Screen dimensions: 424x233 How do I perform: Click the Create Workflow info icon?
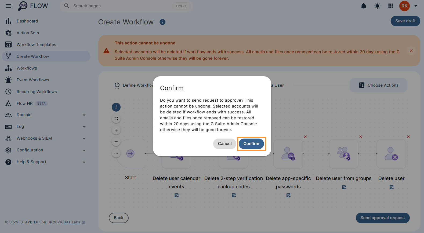[x=162, y=22]
